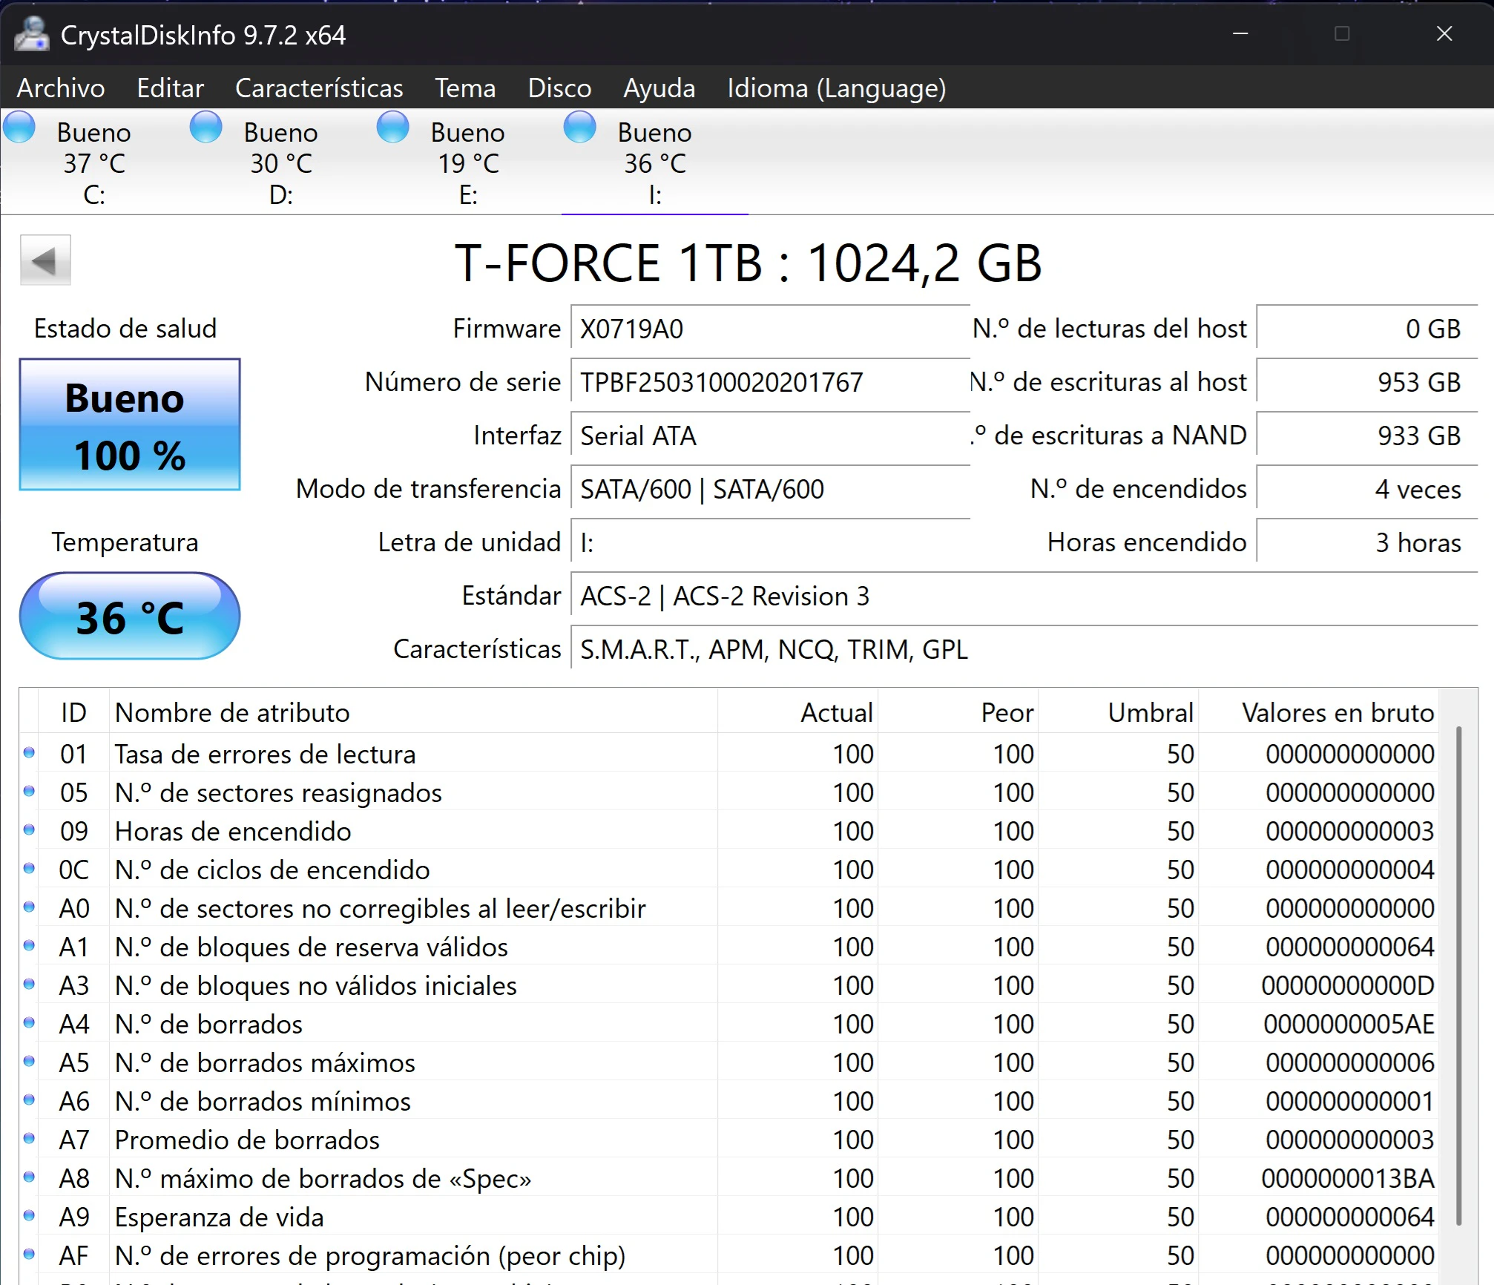Click the back navigation arrow
Image resolution: width=1494 pixels, height=1285 pixels.
[45, 260]
